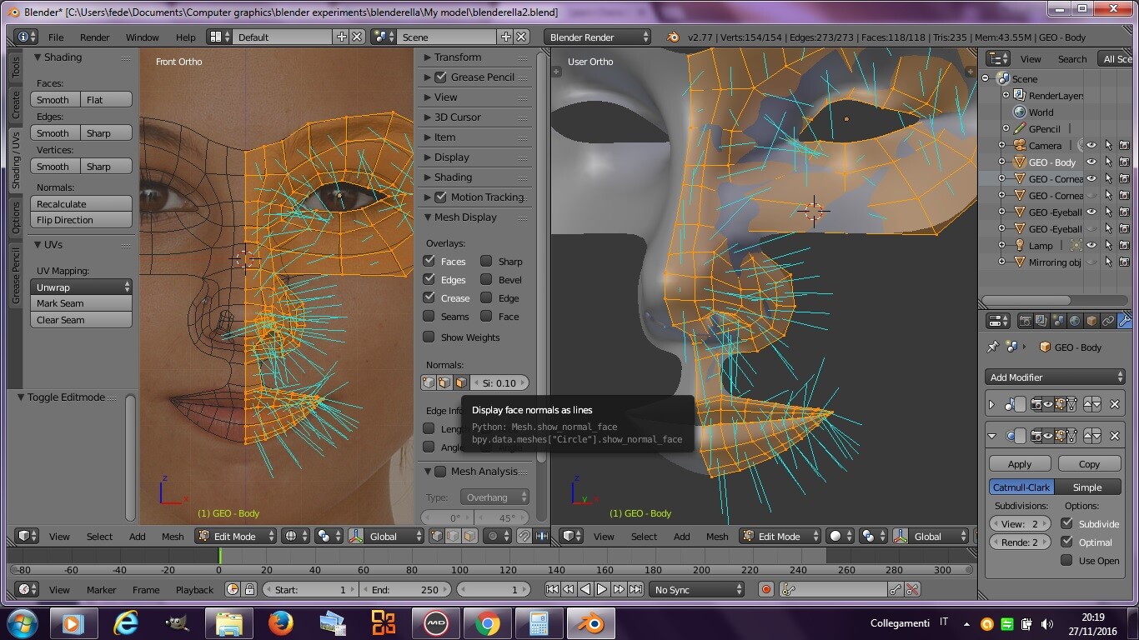Click the Flip Direction button
This screenshot has height=640, width=1139.
[82, 220]
